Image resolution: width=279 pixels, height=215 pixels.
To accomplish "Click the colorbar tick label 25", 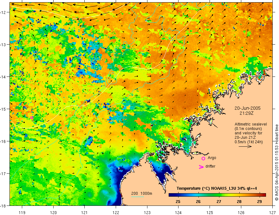I will coord(178,201).
